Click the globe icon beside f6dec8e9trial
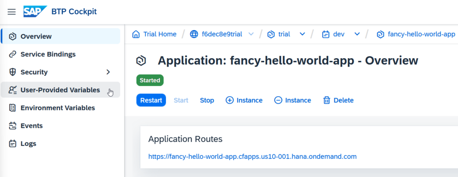 (194, 35)
